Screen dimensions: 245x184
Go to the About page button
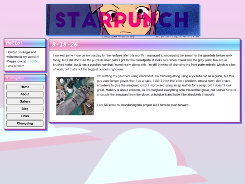[x=25, y=94]
